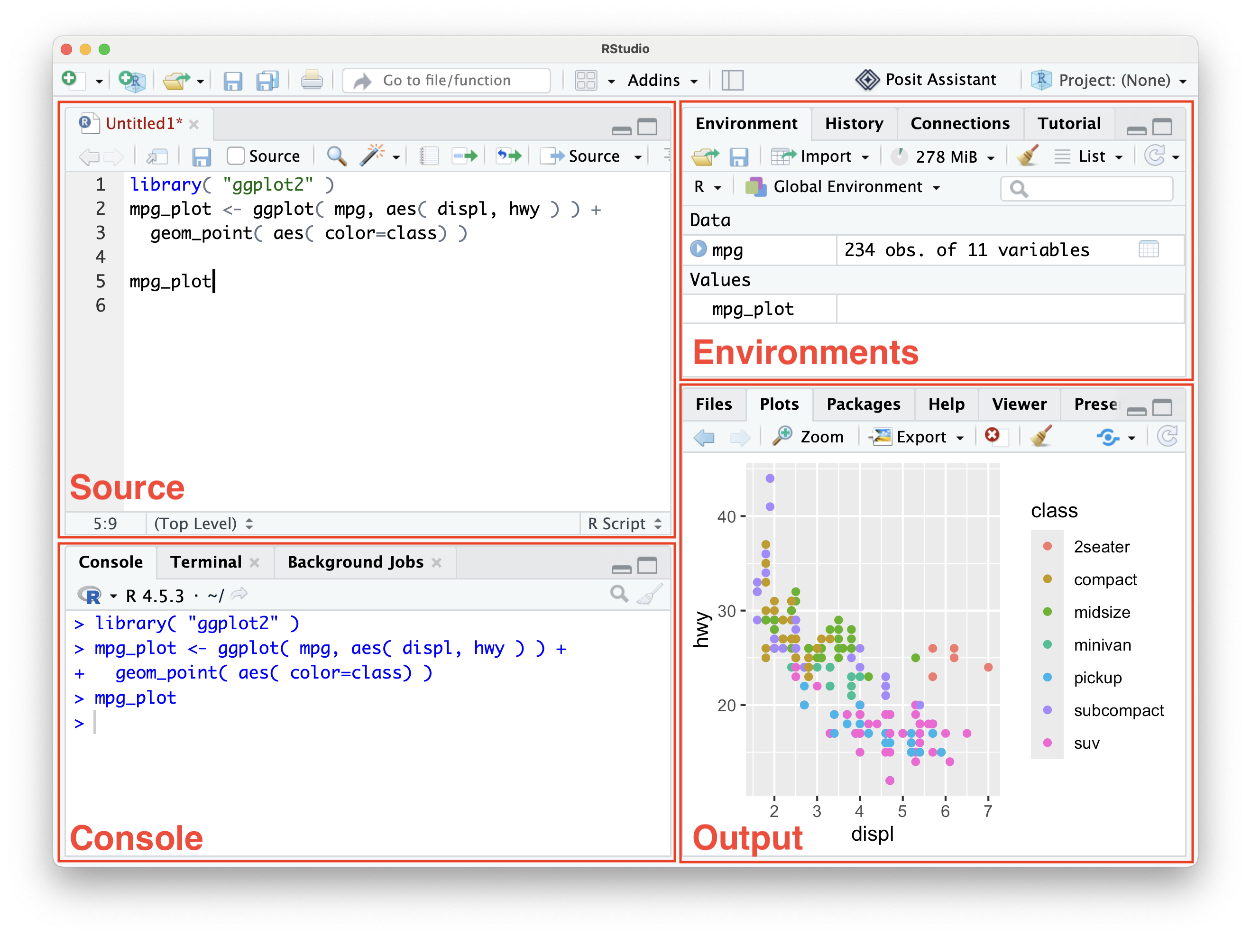This screenshot has width=1251, height=937.
Task: Toggle the sidebar layout icon
Action: (x=732, y=80)
